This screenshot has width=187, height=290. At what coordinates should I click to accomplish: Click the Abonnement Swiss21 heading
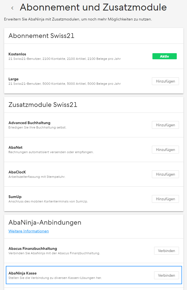tap(41, 36)
